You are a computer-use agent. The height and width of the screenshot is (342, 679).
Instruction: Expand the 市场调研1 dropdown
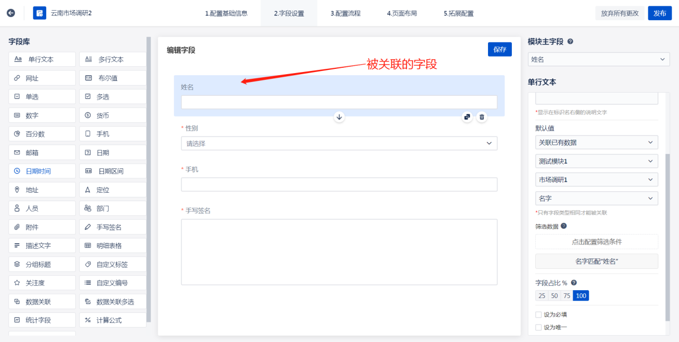tap(597, 179)
